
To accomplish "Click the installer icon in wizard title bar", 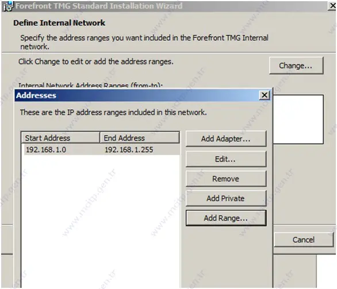I will click(x=8, y=6).
